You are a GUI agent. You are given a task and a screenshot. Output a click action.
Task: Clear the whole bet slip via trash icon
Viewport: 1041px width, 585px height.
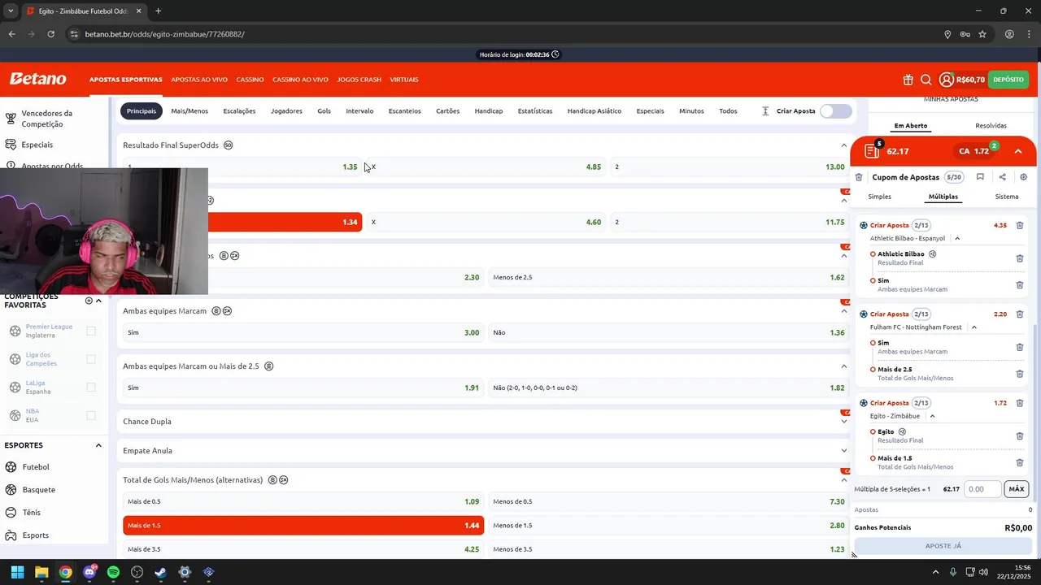[859, 177]
